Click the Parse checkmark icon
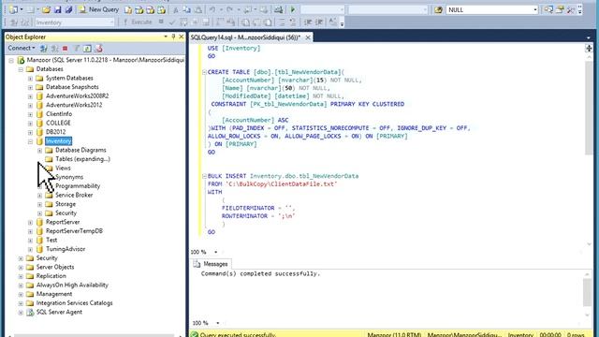Screen dimensions: 599x337 point(172,22)
